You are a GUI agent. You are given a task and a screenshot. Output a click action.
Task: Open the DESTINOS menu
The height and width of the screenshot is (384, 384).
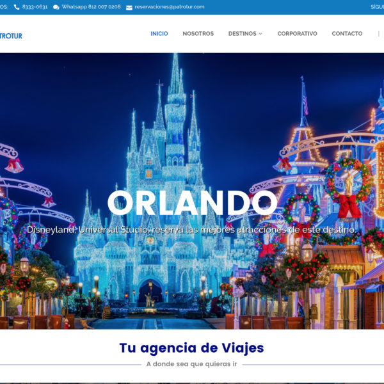[x=242, y=33]
